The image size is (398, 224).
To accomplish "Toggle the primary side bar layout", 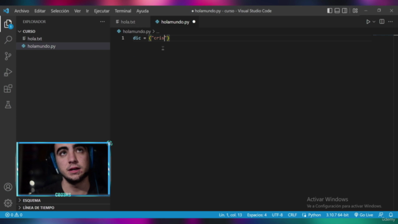I will [330, 11].
